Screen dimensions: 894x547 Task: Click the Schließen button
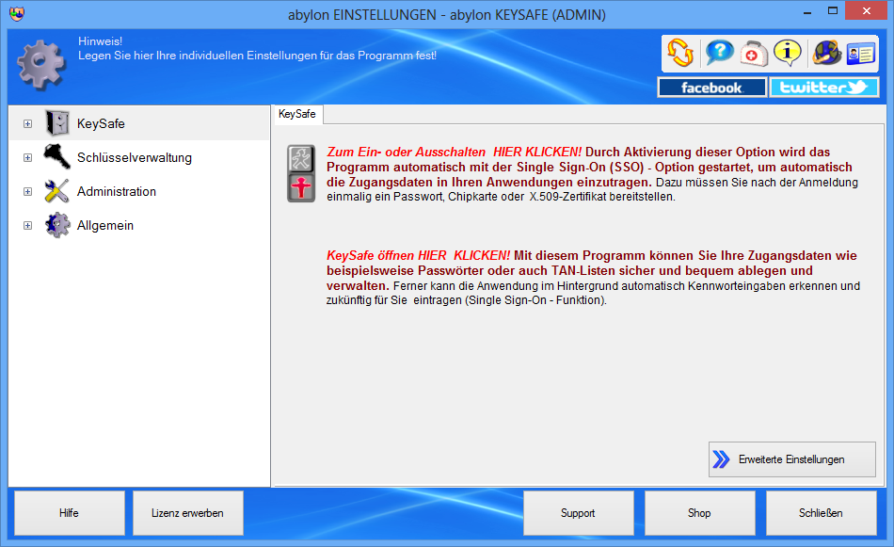(821, 513)
